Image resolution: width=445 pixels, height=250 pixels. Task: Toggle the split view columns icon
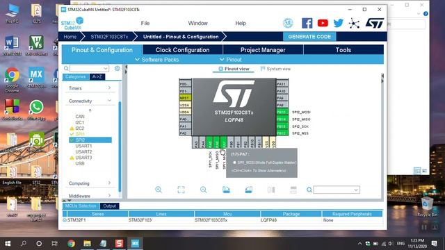pyautogui.click(x=271, y=190)
